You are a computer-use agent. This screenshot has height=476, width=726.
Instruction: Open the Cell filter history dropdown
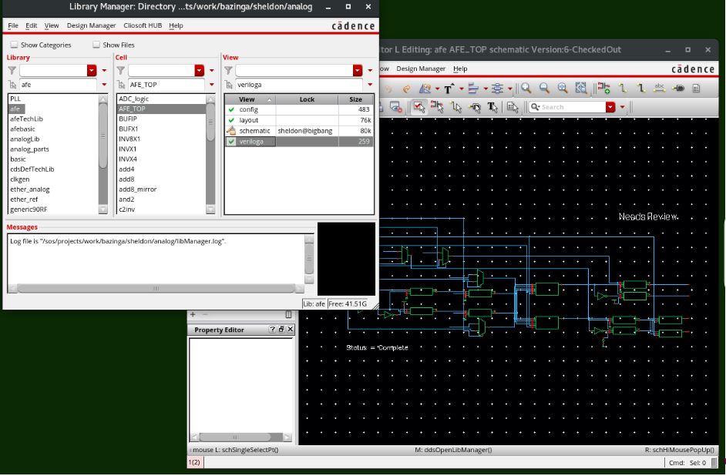tap(200, 70)
